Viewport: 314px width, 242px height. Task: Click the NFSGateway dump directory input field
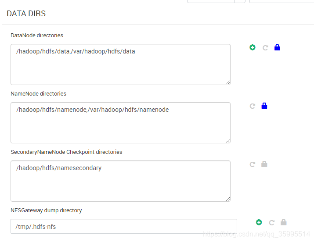pyautogui.click(x=124, y=226)
